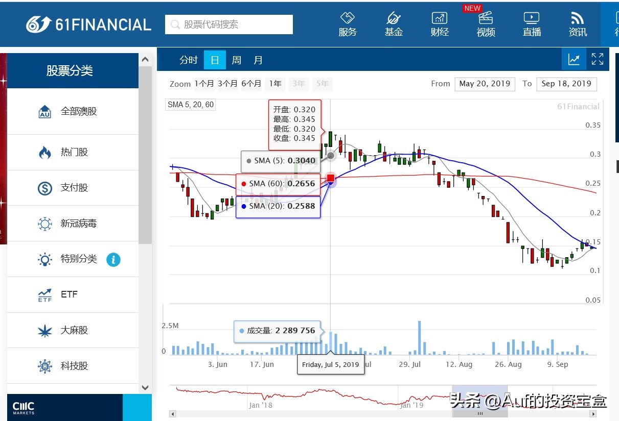Image resolution: width=619 pixels, height=421 pixels.
Task: Click the 全部澳股 AU icon
Action: coord(45,112)
